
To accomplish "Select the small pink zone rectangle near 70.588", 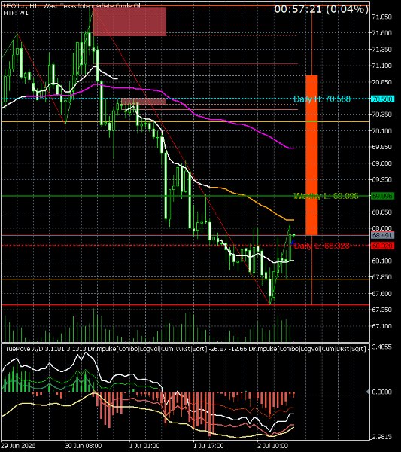I will tap(144, 102).
